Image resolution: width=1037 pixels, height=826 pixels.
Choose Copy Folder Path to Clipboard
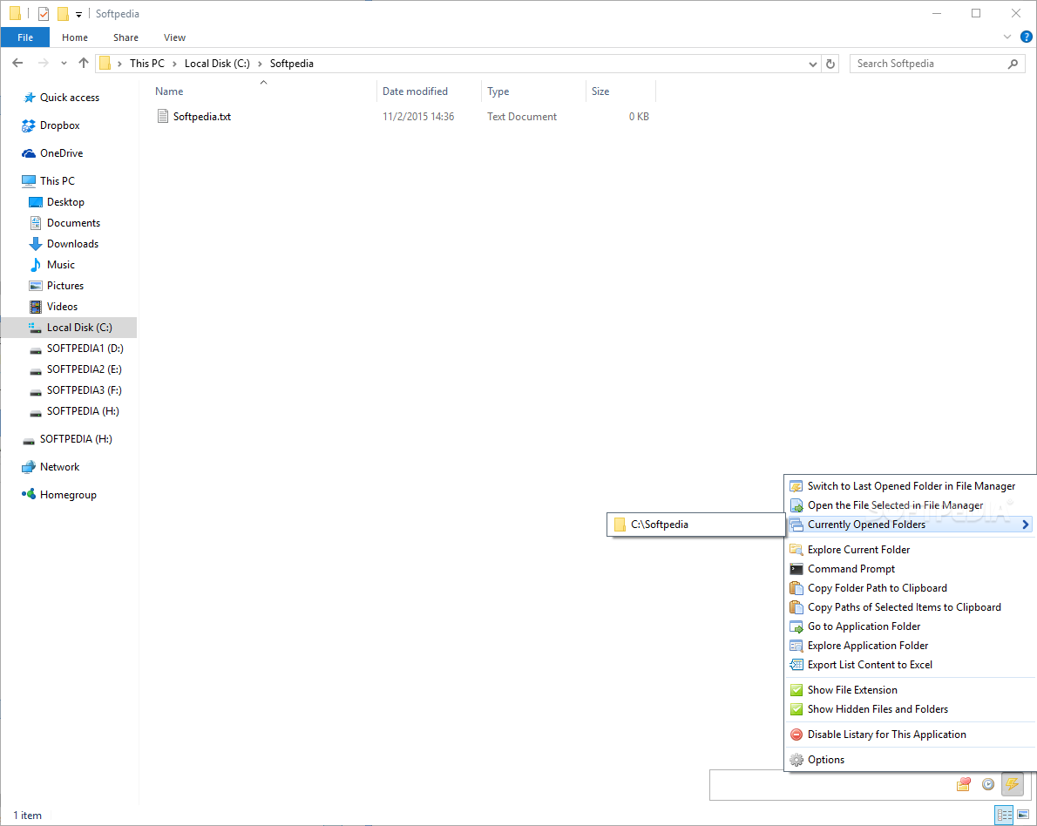pos(911,589)
